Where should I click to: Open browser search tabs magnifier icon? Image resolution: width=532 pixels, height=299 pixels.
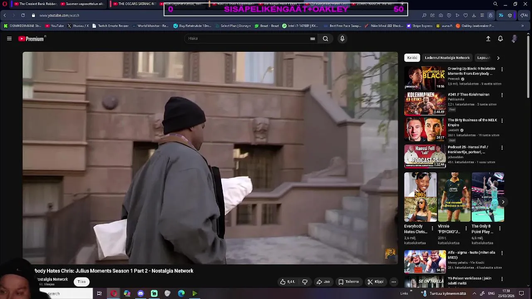(x=495, y=4)
